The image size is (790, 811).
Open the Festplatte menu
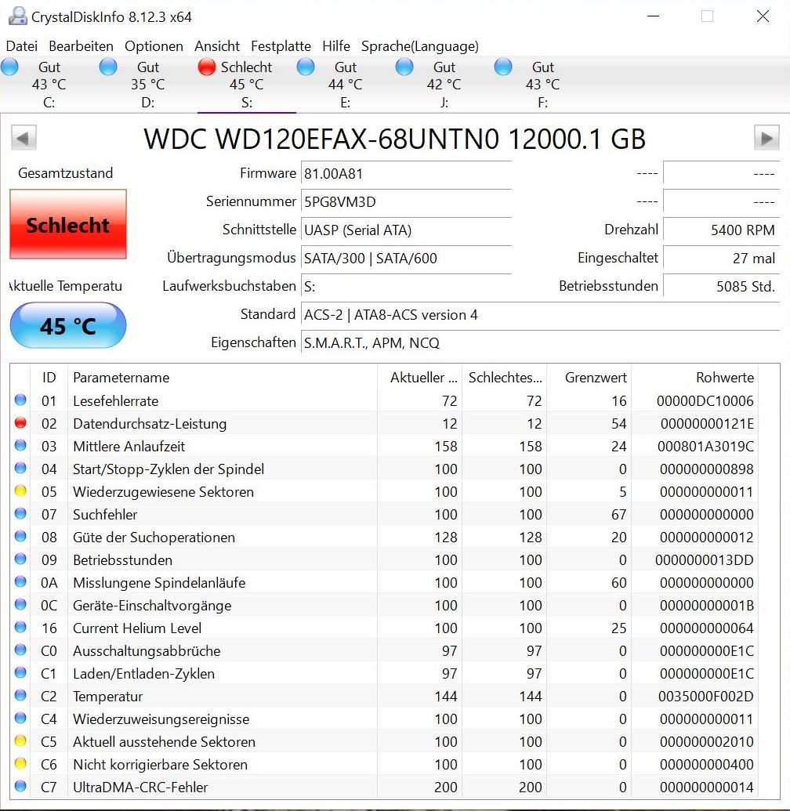[281, 46]
